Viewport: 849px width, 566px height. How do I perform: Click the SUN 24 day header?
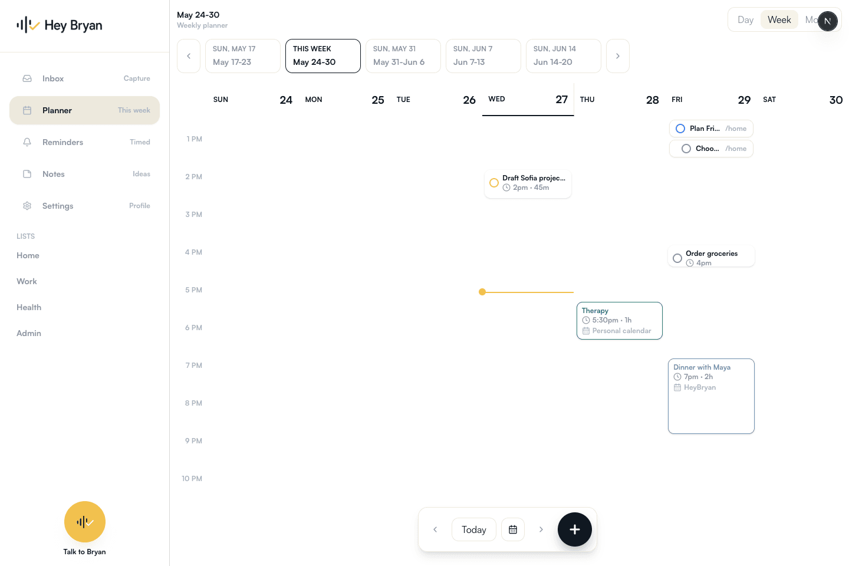click(253, 100)
